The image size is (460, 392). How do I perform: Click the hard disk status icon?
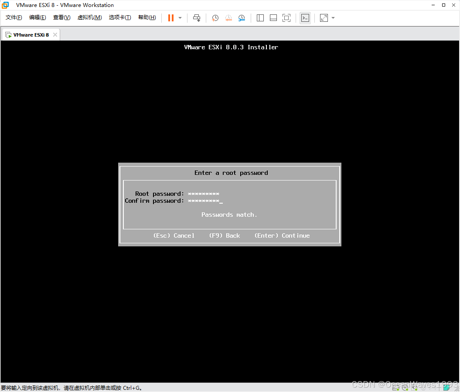[395, 388]
